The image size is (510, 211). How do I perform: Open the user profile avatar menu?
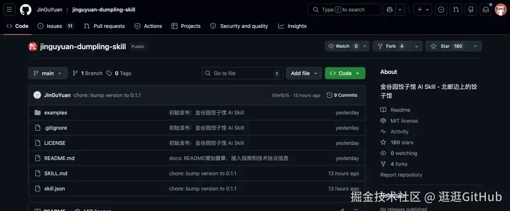501,10
